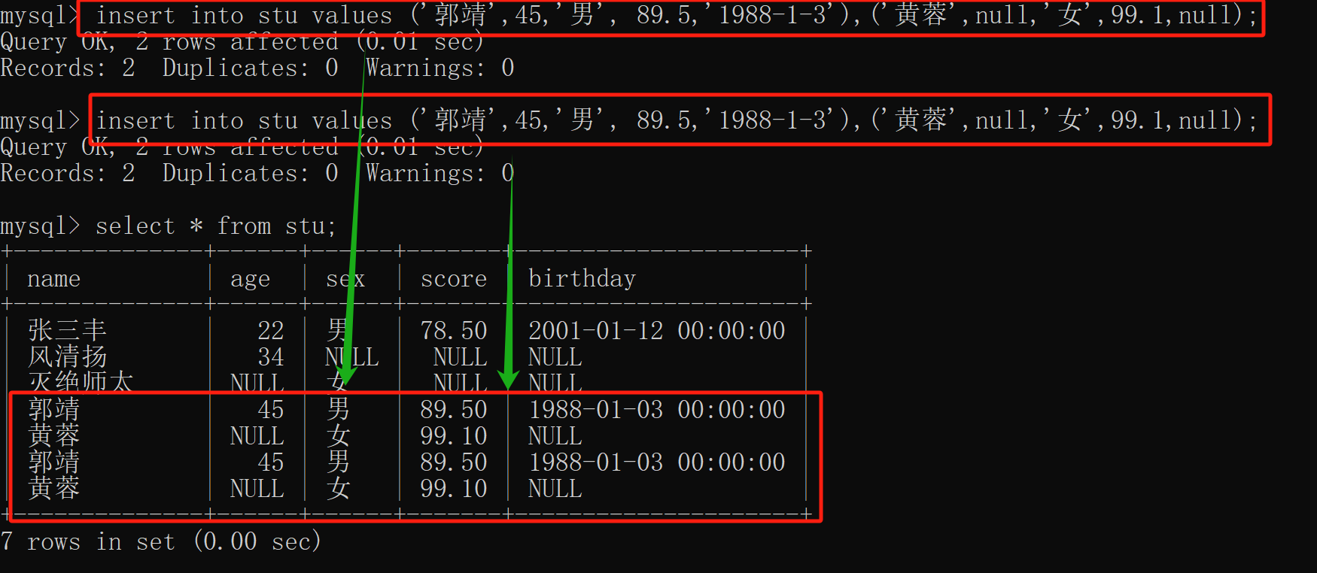
Task: Select the name cell '灭绝师太'
Action: 81,381
